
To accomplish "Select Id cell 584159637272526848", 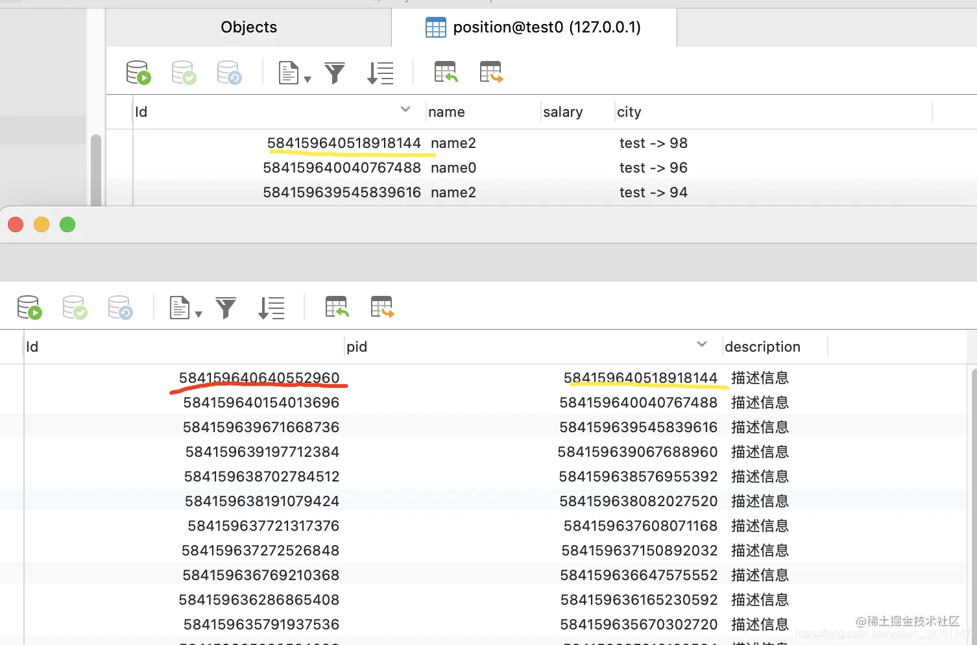I will coord(260,551).
